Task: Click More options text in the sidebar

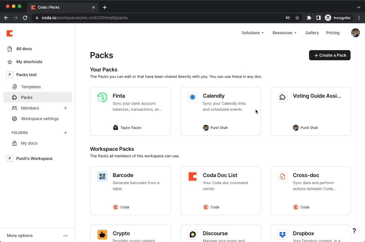Action: (x=20, y=236)
